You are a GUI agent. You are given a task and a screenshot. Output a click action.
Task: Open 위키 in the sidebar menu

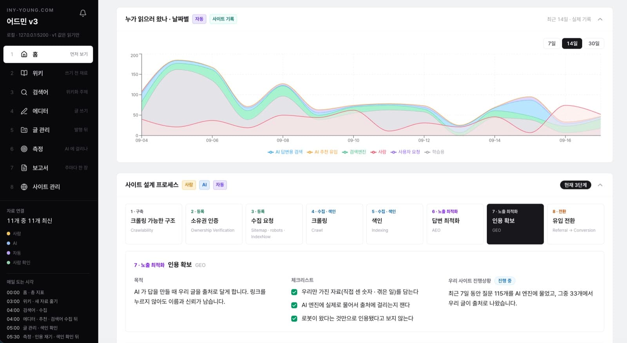(48, 73)
